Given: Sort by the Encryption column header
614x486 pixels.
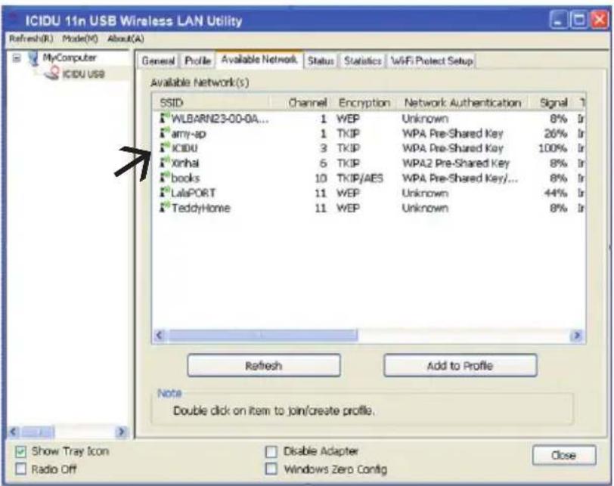Looking at the screenshot, I should click(364, 103).
